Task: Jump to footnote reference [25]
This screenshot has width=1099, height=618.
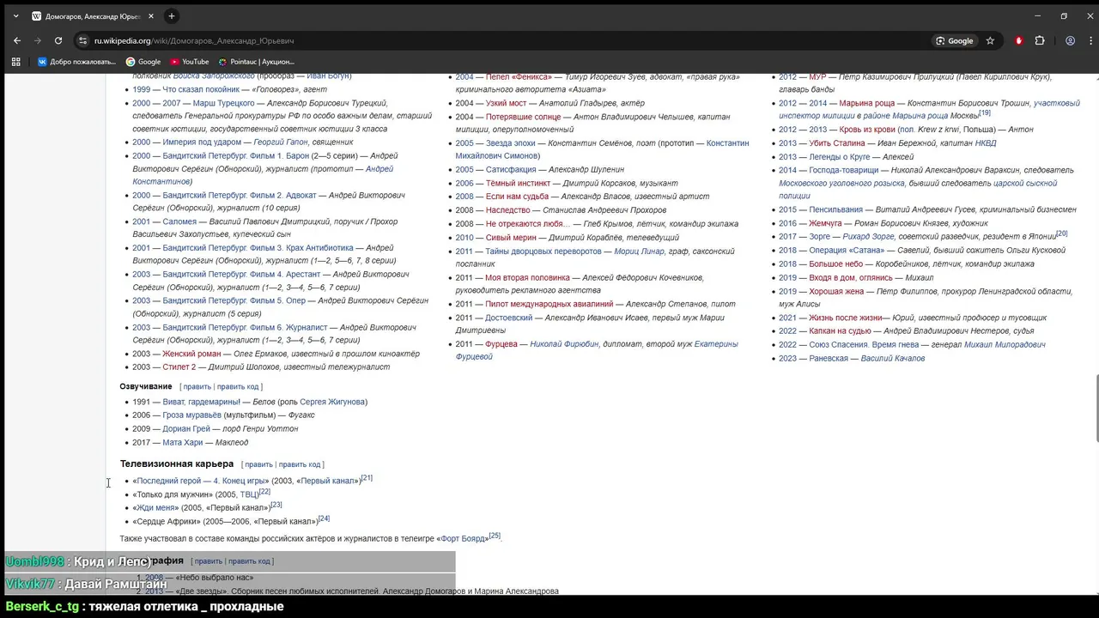Action: [495, 536]
